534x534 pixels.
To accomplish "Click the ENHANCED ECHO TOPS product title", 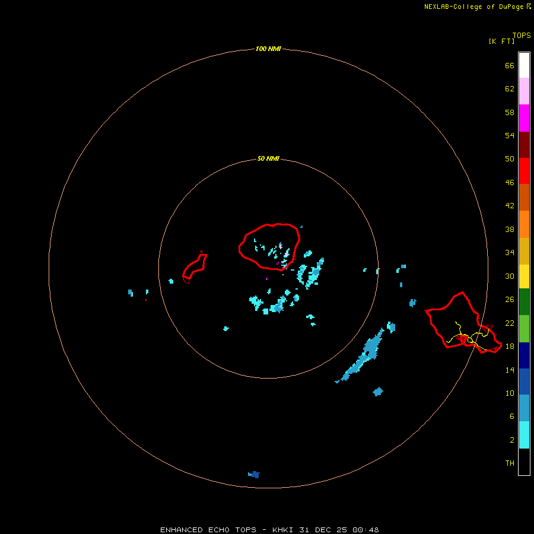I will (x=208, y=530).
